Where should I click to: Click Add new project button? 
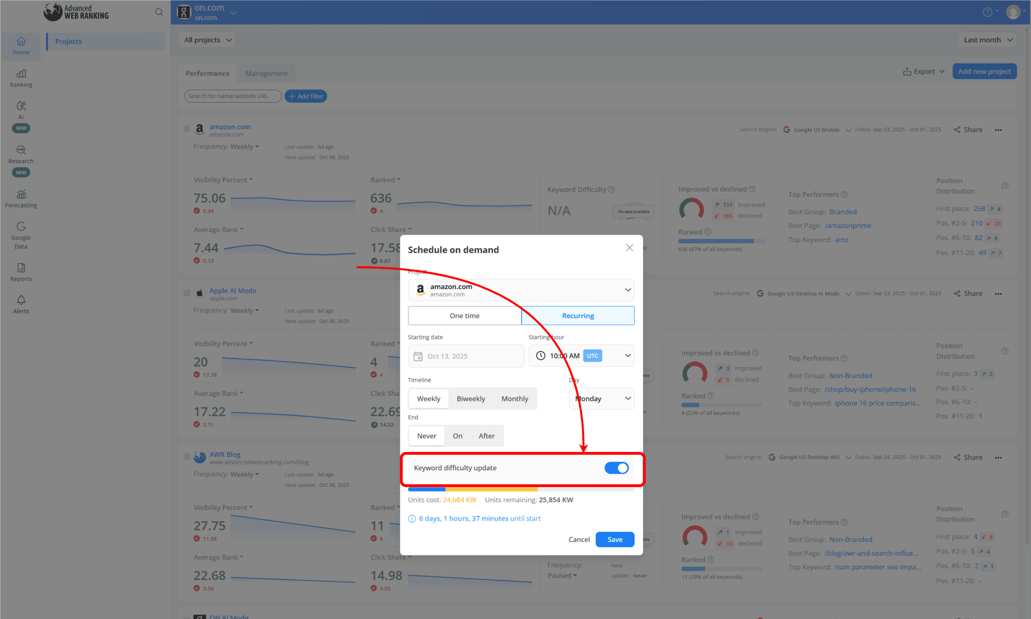984,71
